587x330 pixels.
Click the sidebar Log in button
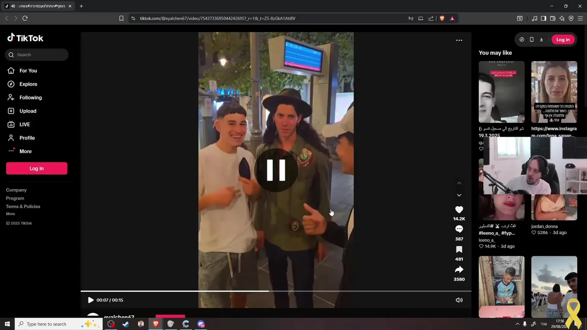click(x=37, y=169)
